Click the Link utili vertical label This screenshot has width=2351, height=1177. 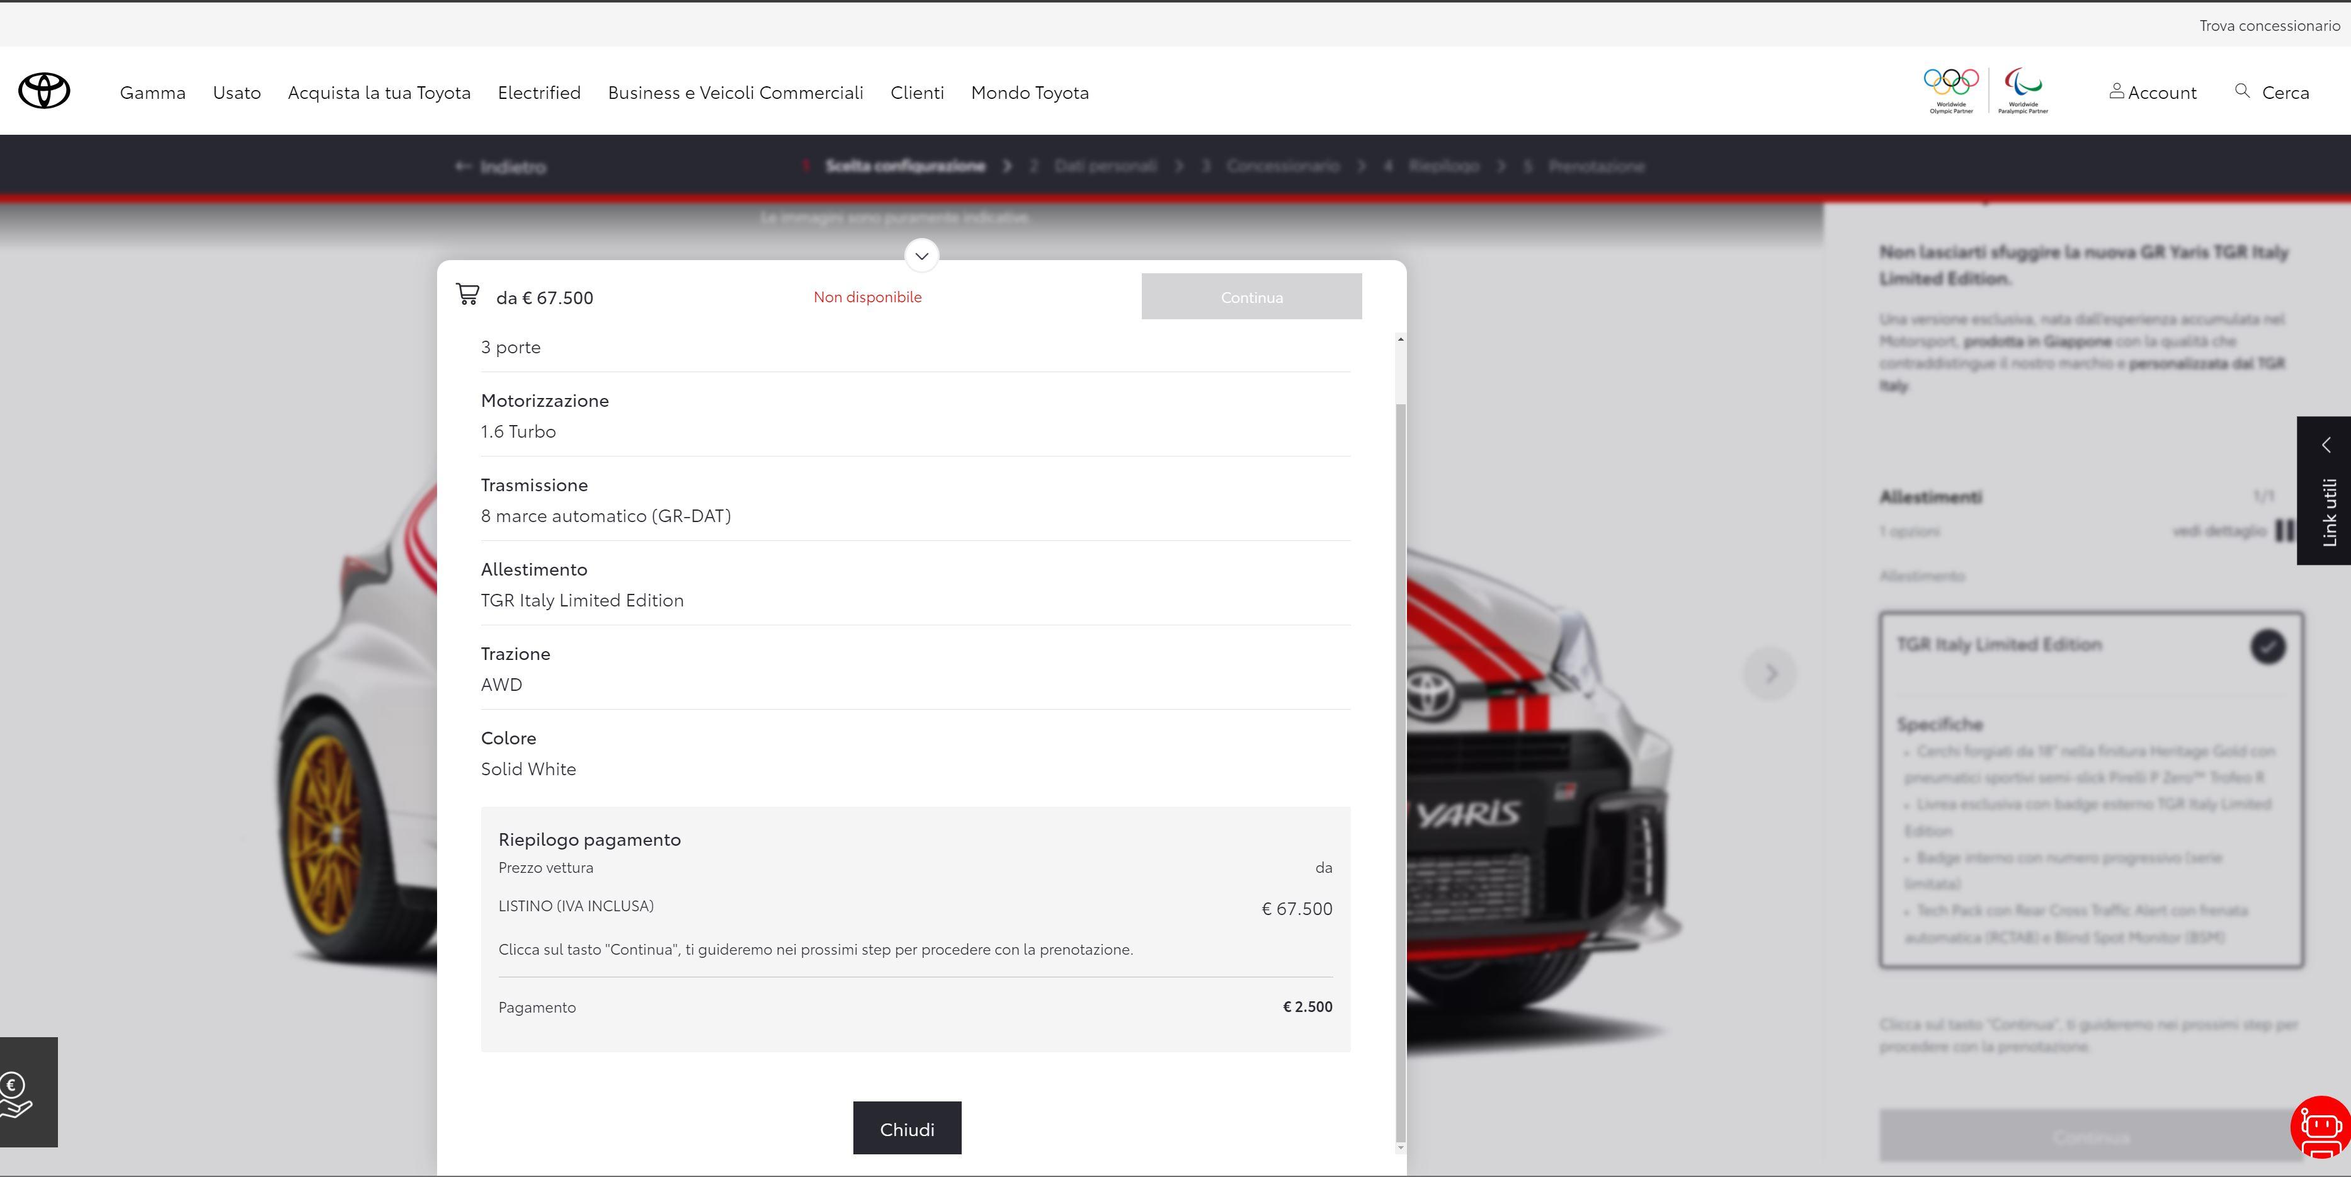(2329, 512)
